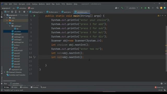Image resolution: width=167 pixels, height=94 pixels.
Task: Click the editor vertical scrollbar
Action: pyautogui.click(x=166, y=49)
